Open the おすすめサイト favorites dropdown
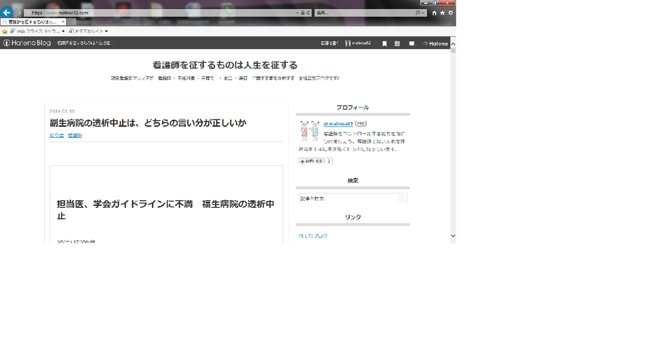The width and height of the screenshot is (651, 347). point(88,31)
